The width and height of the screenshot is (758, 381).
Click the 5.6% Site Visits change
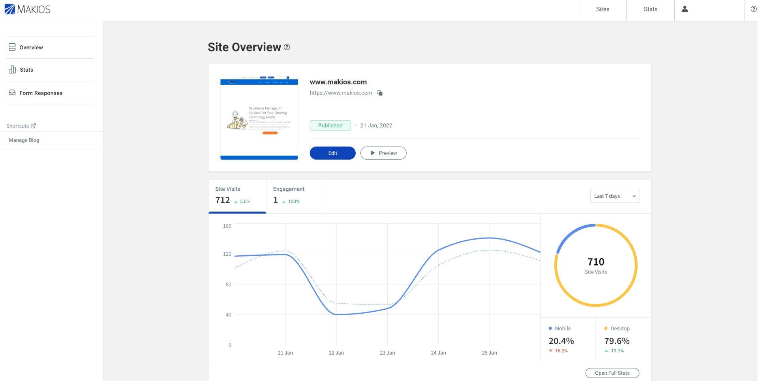tap(245, 201)
